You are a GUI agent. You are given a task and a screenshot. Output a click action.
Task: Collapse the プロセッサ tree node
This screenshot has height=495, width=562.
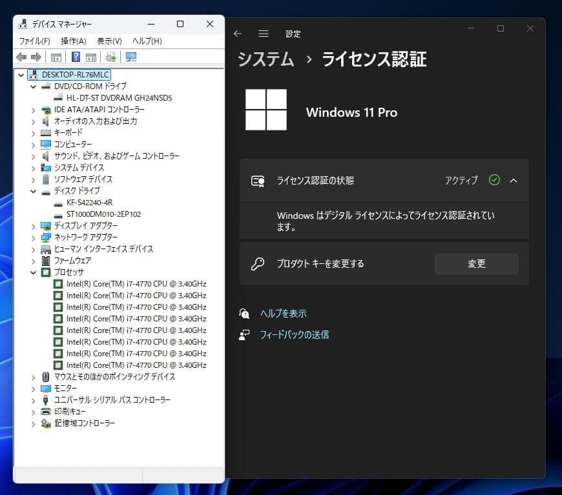[33, 272]
